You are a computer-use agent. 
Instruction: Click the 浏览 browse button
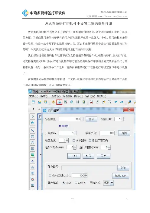(123, 167)
